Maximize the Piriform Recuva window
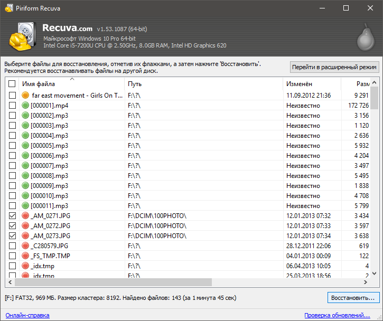 [x=346, y=8]
